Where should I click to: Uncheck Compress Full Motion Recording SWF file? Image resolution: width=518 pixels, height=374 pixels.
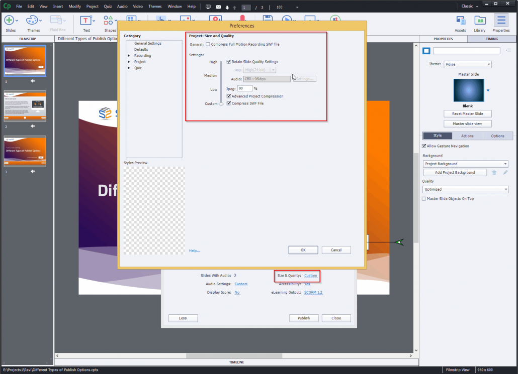pyautogui.click(x=208, y=44)
